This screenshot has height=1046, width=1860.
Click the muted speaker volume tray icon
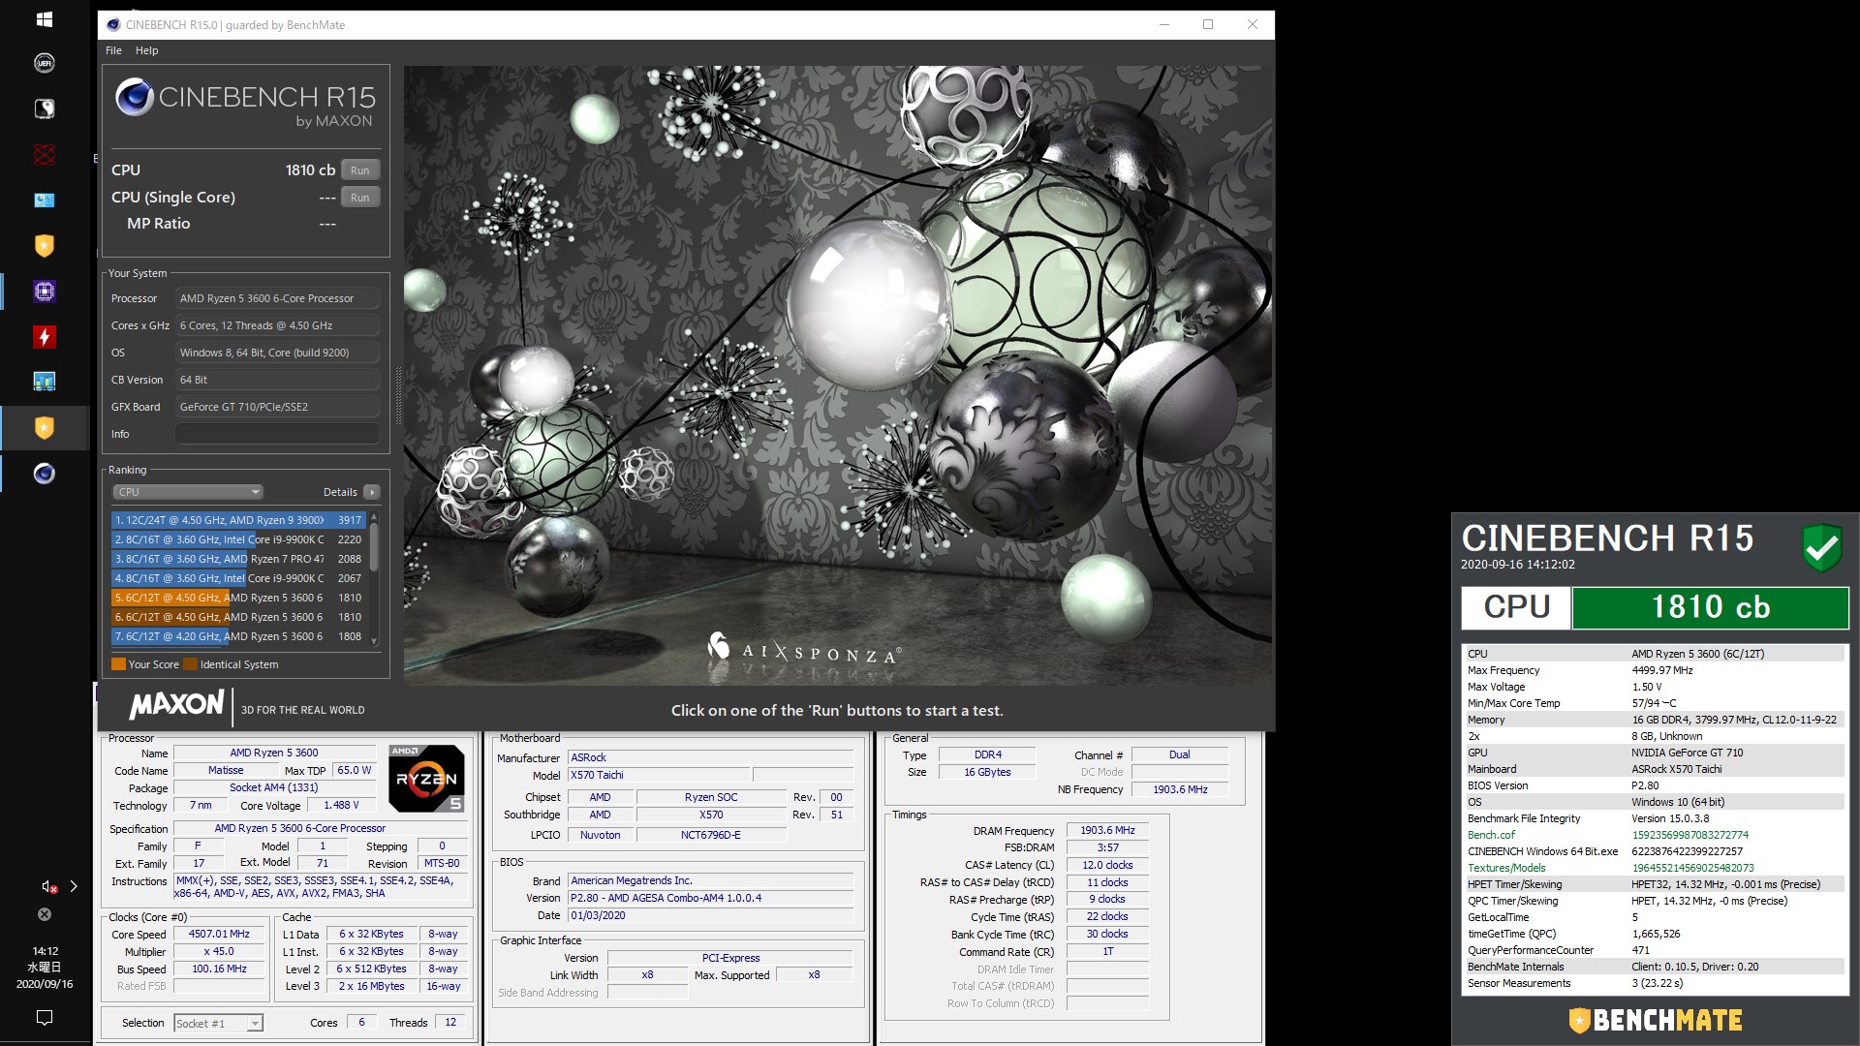tap(48, 886)
